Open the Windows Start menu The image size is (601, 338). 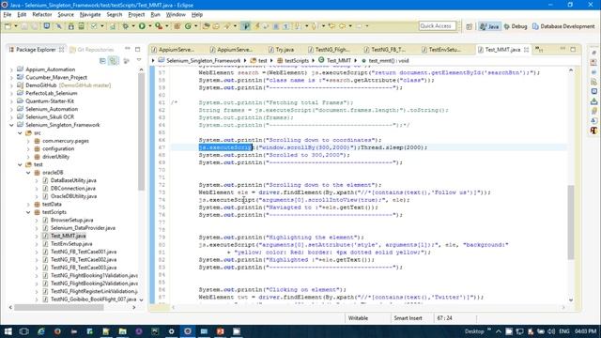click(8, 331)
